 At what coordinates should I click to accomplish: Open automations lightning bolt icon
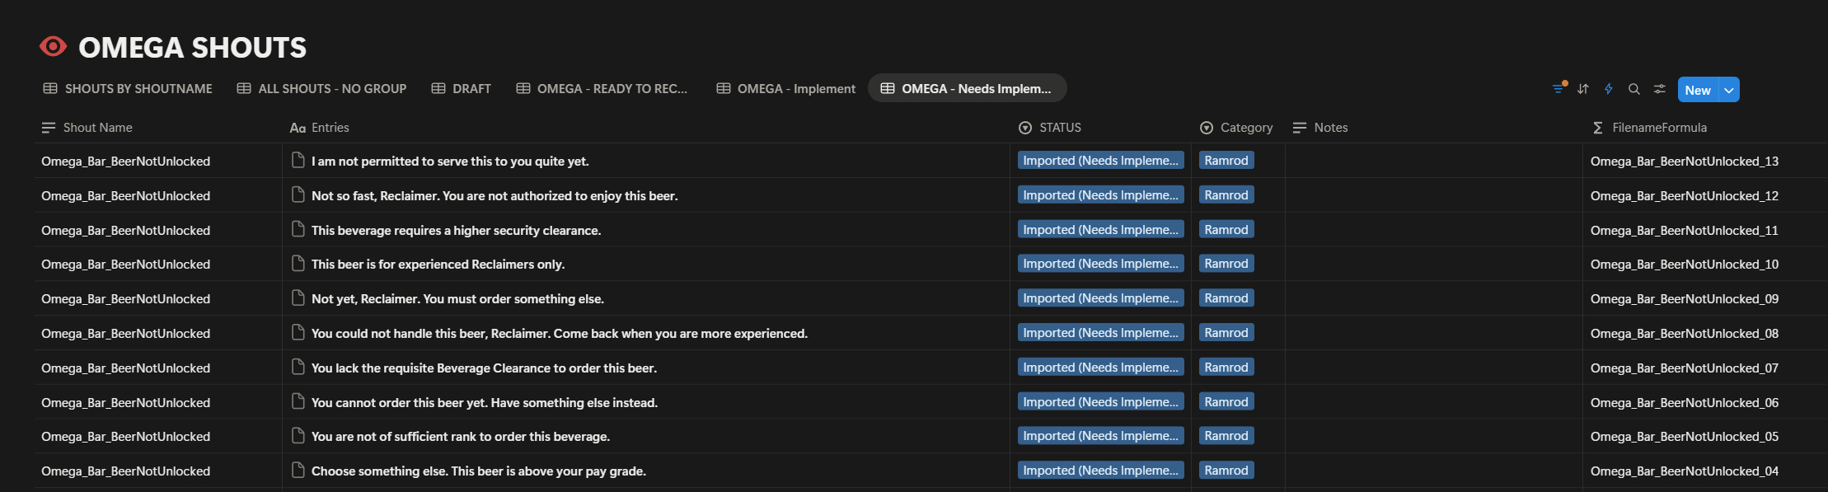click(x=1608, y=89)
